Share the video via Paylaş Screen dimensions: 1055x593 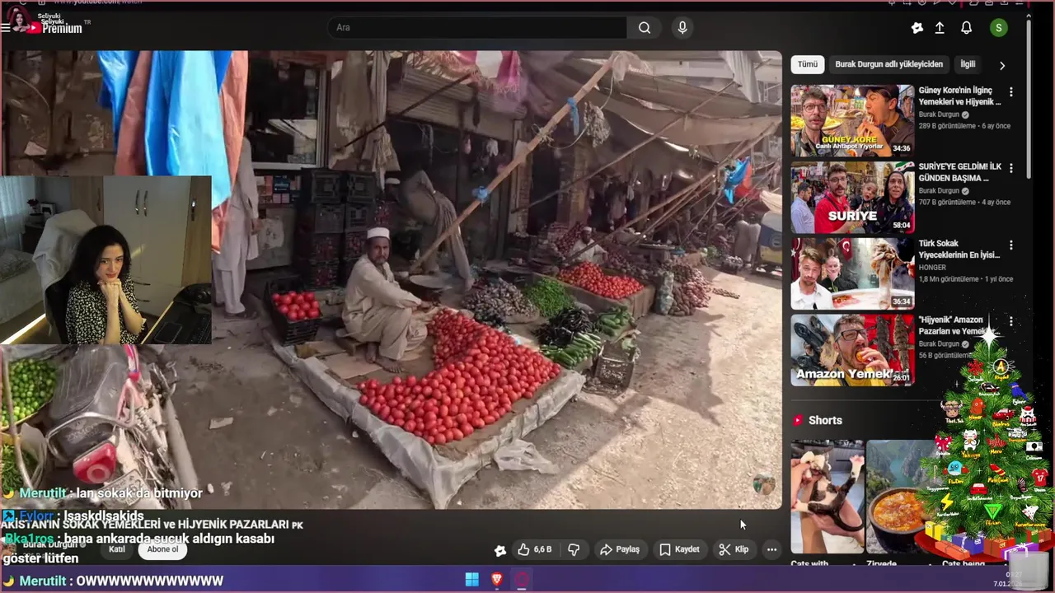(620, 549)
